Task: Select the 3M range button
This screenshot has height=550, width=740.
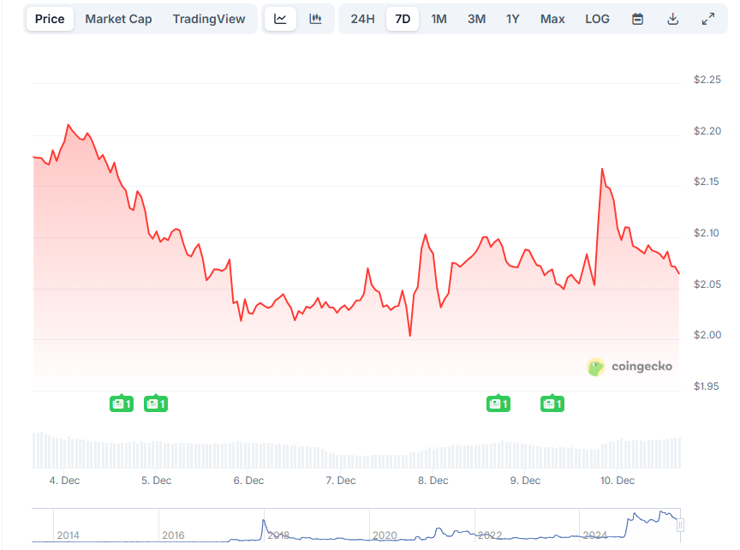Action: pos(476,18)
